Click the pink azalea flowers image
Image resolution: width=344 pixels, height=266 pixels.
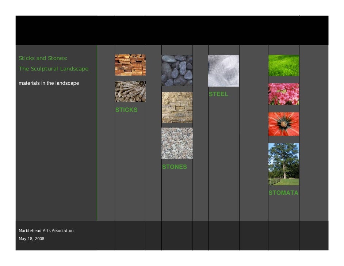[x=284, y=94]
